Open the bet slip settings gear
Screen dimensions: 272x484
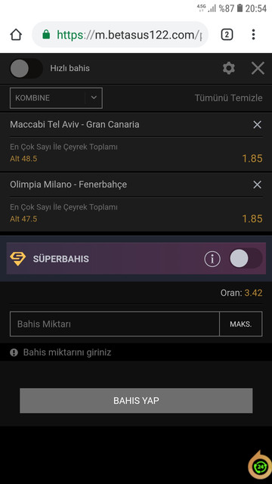228,68
